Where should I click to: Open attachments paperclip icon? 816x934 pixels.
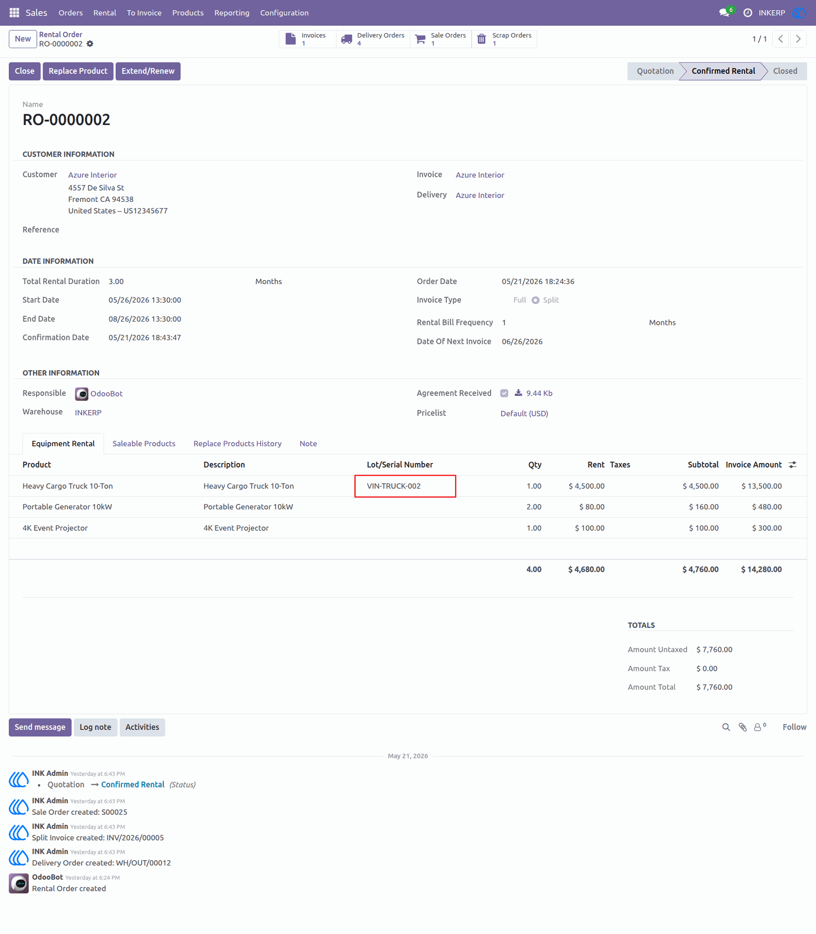(x=743, y=727)
